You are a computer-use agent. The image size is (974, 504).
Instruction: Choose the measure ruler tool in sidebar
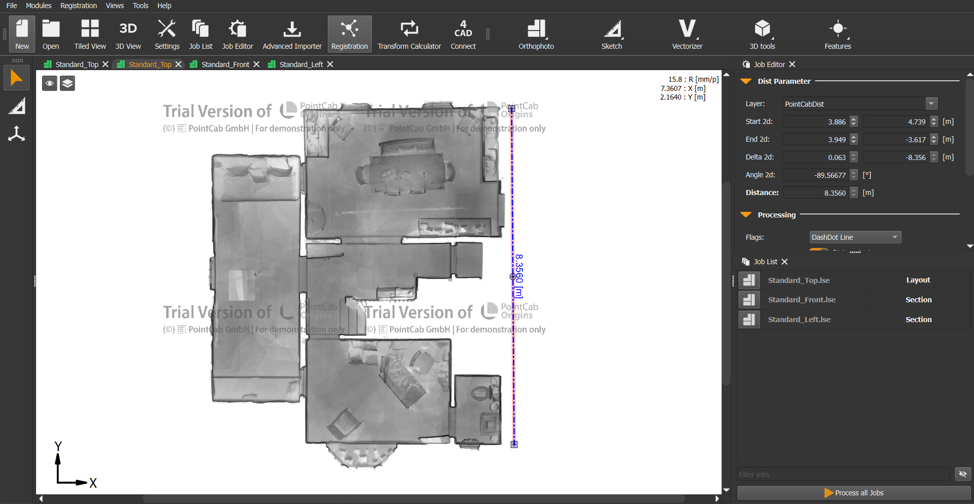[16, 106]
